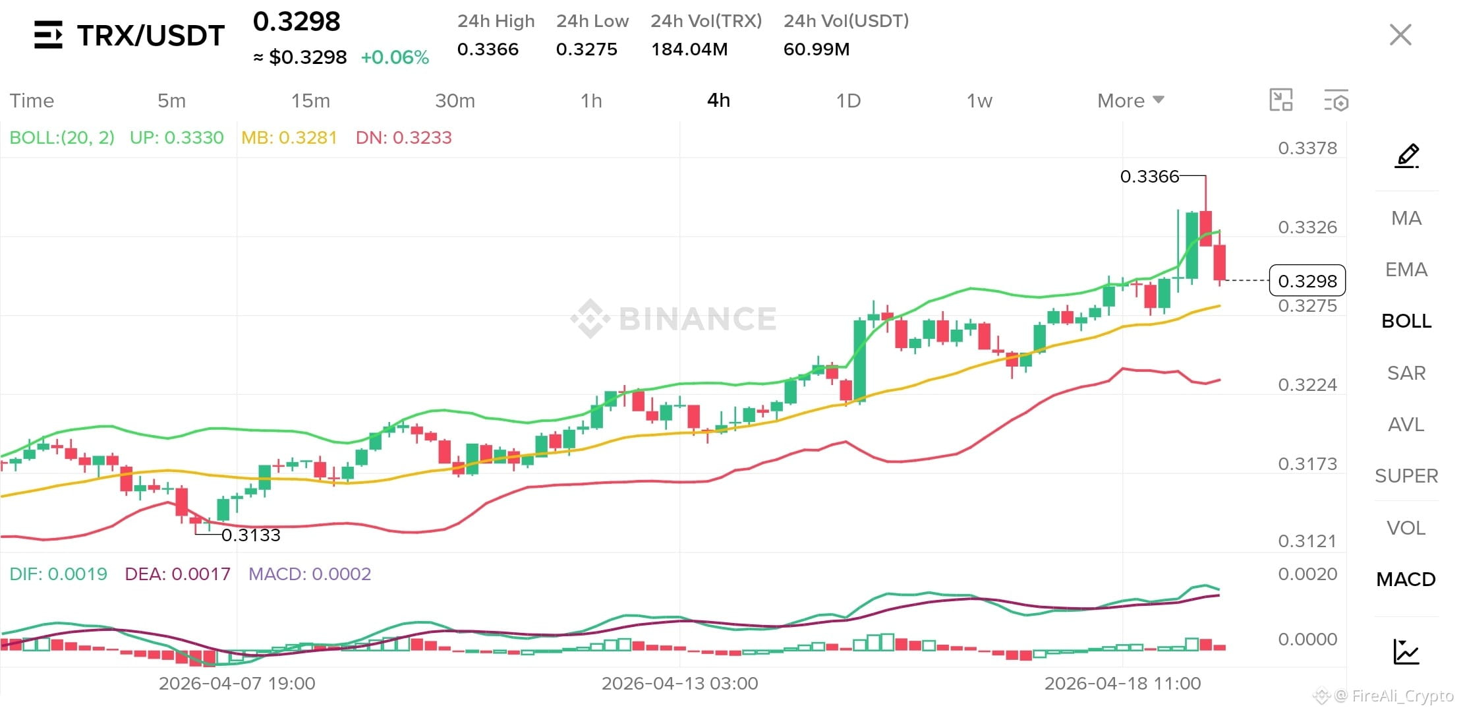Click the large 0.3298 last price
Image resolution: width=1463 pixels, height=712 pixels.
pos(297,22)
